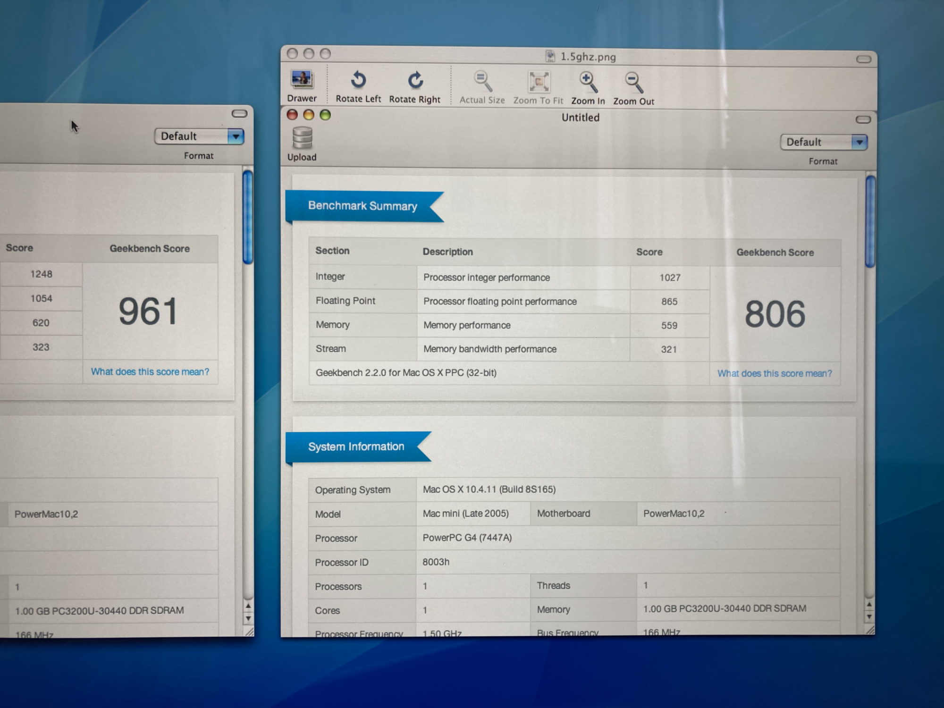Click the green zoom button of Untitled window
This screenshot has height=708, width=944.
pos(325,115)
